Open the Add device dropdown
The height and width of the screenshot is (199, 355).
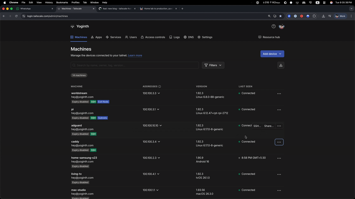pos(272,54)
